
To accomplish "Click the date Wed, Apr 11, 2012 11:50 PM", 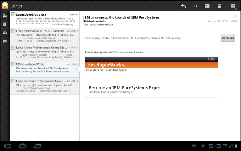I will [x=222, y=21].
